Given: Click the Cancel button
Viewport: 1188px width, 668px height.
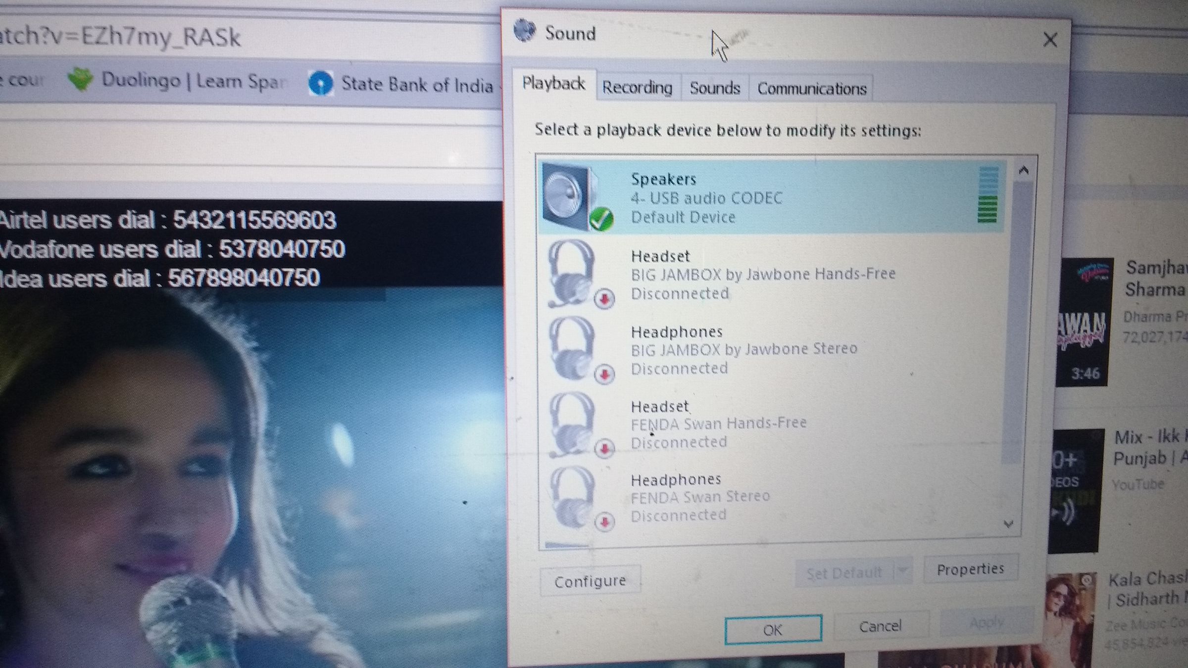Looking at the screenshot, I should pos(880,626).
